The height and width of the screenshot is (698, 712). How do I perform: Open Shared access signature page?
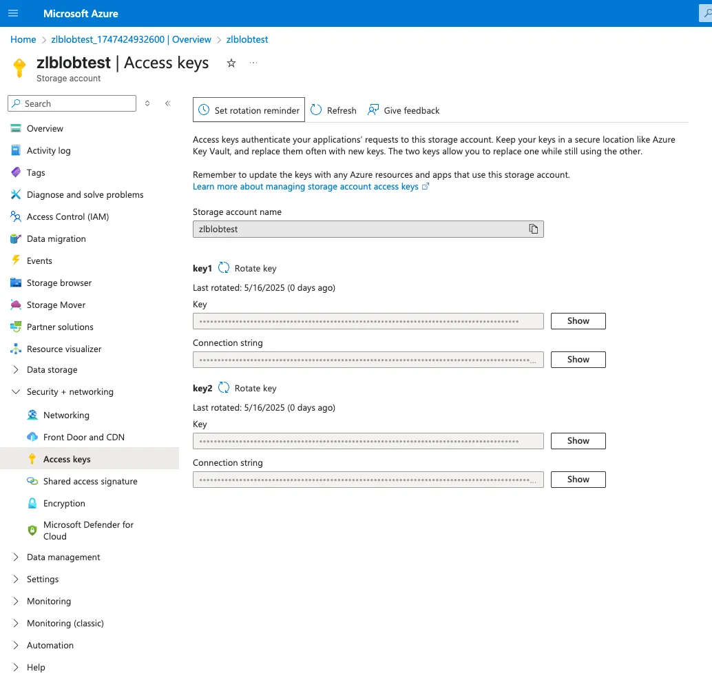pyautogui.click(x=90, y=481)
